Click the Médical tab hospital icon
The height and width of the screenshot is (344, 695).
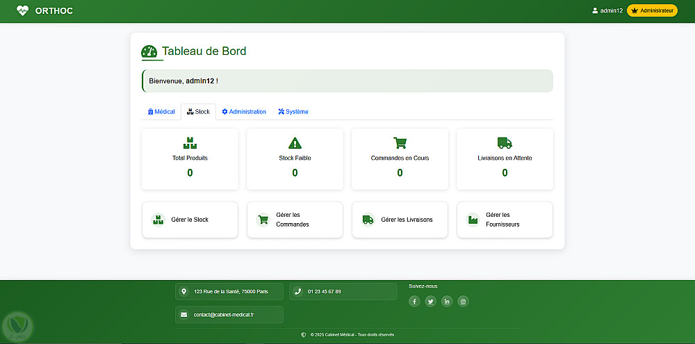tap(150, 112)
